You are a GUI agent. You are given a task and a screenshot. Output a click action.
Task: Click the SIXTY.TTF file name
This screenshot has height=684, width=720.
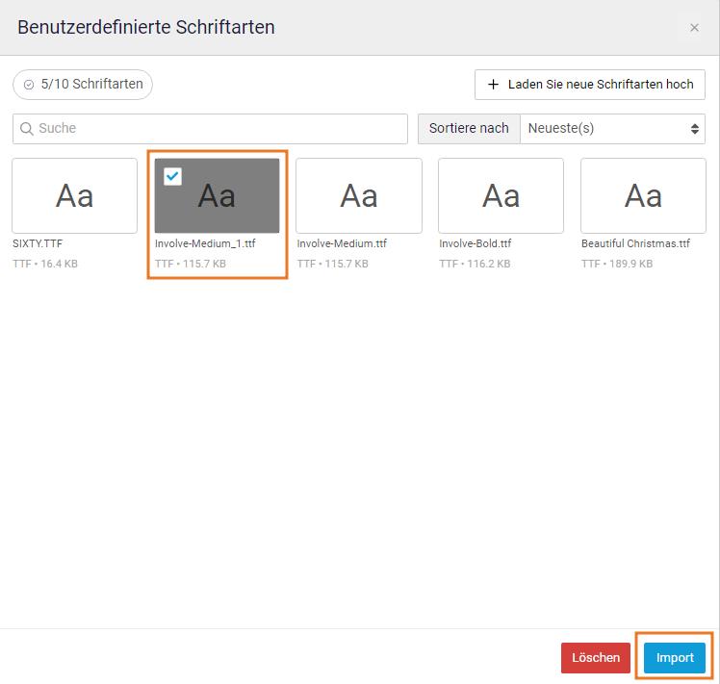pos(38,243)
